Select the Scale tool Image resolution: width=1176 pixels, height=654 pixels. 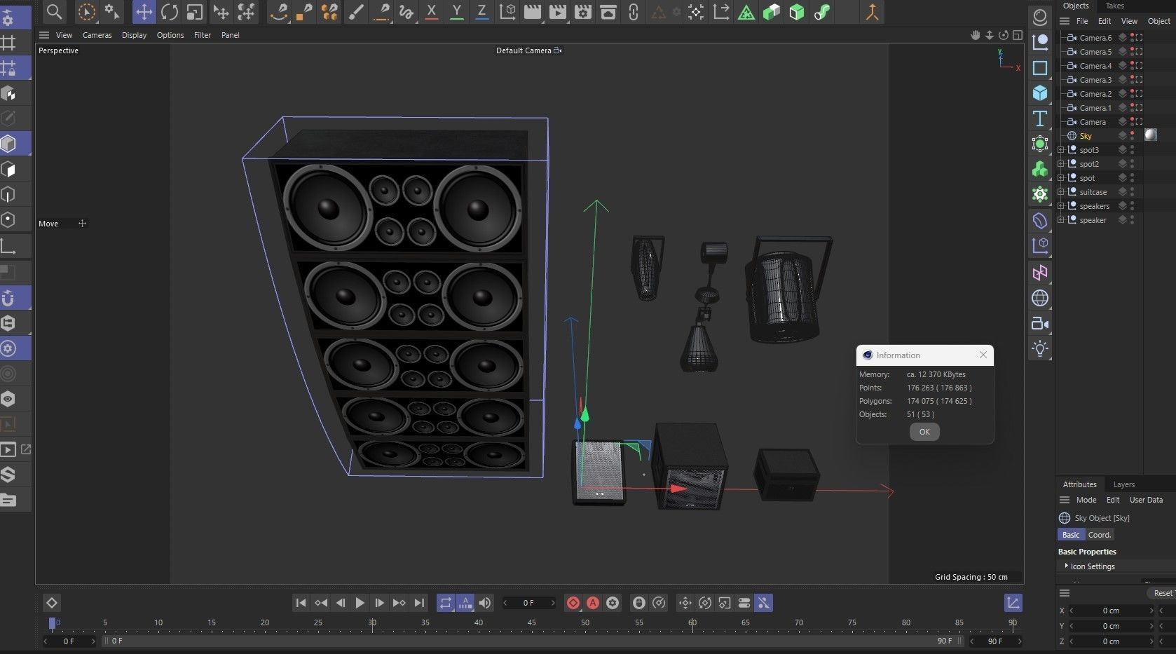coord(194,11)
